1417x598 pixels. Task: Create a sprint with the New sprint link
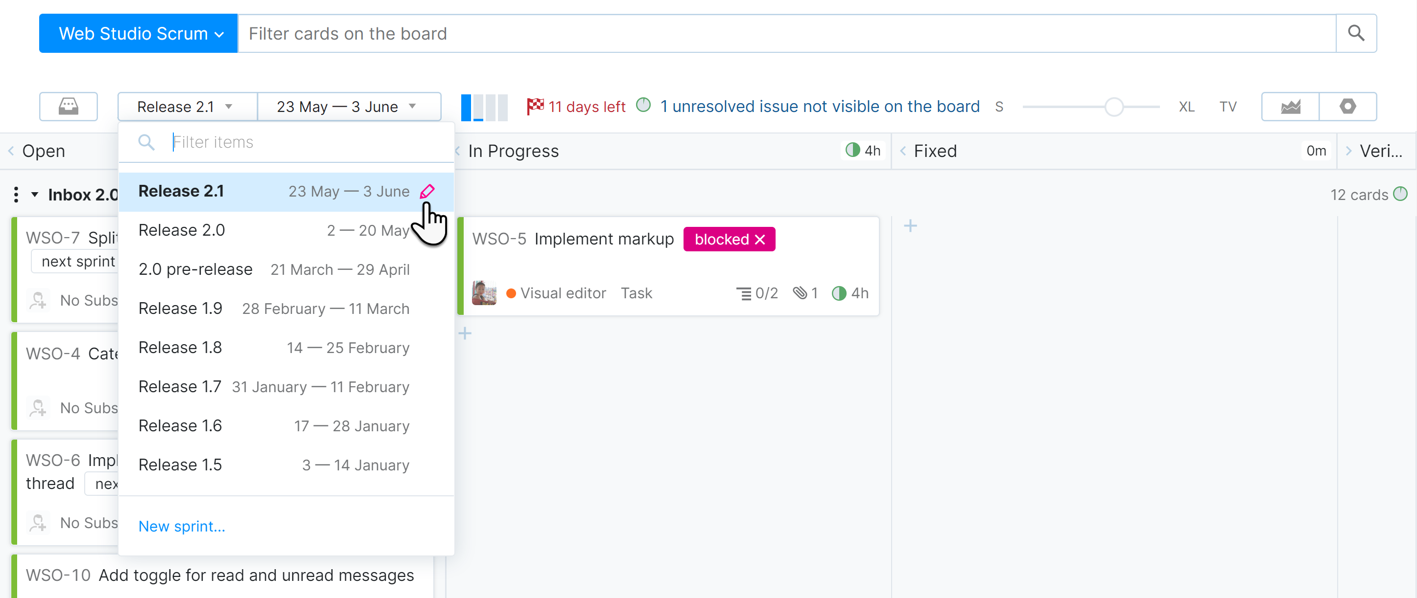[x=182, y=526]
